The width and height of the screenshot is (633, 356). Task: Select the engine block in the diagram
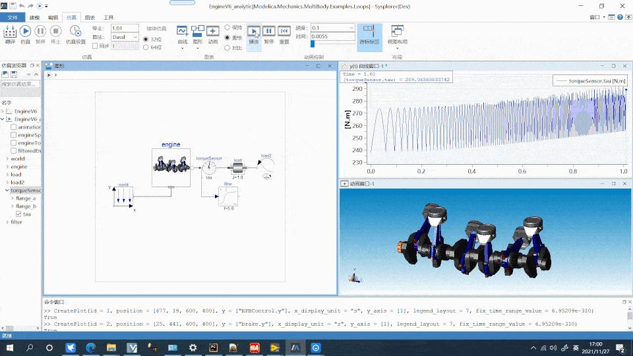171,167
